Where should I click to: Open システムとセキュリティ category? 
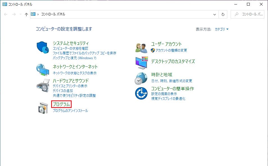click(71, 43)
